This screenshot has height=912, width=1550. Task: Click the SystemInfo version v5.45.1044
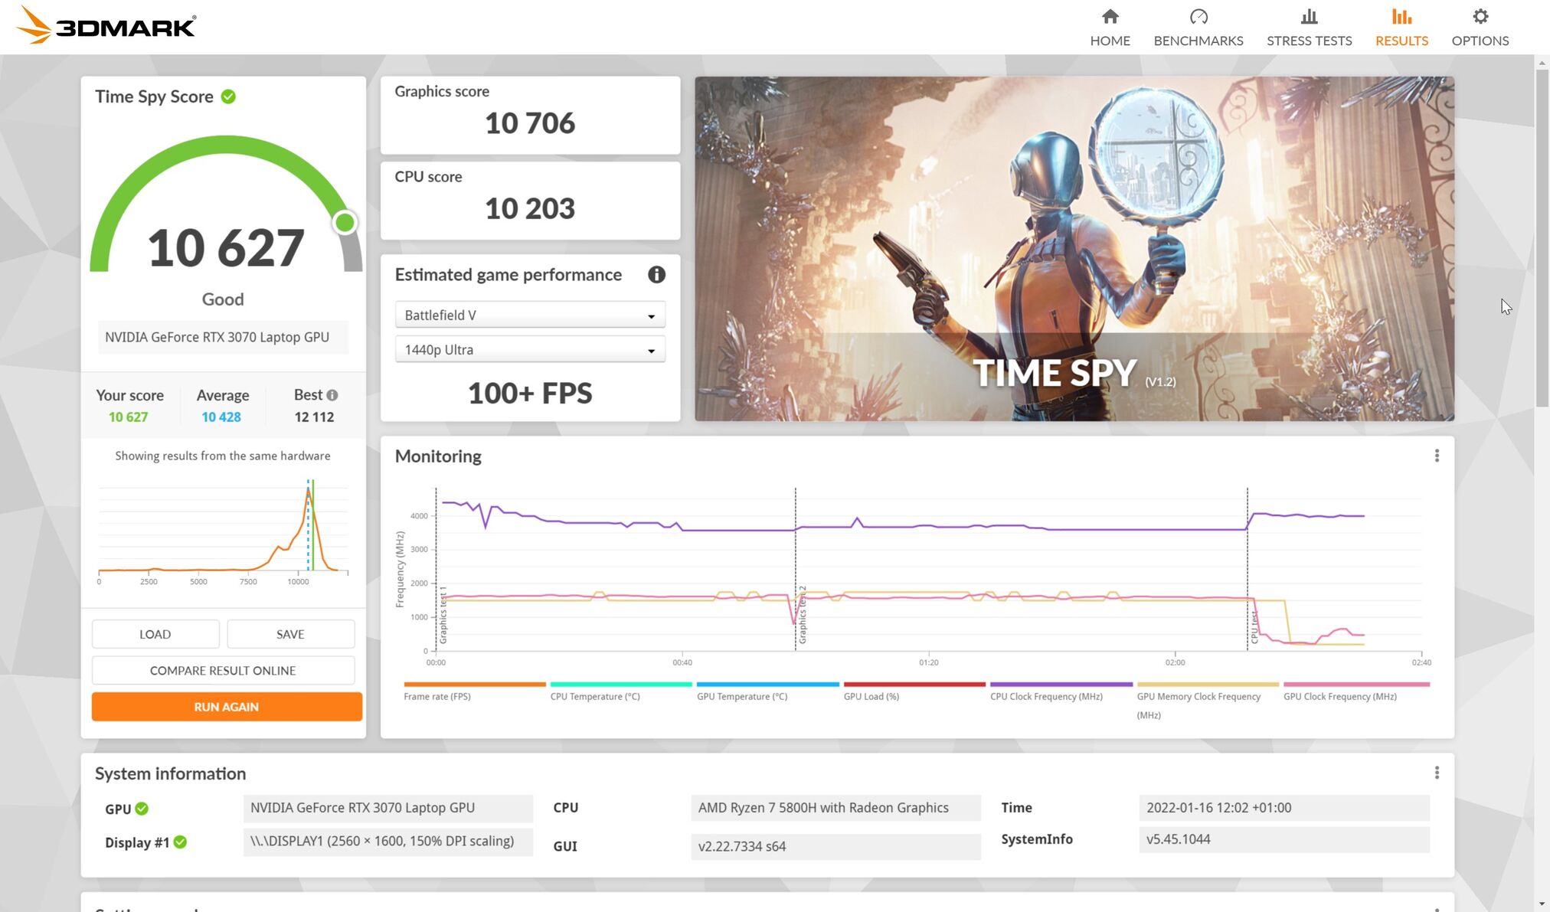pos(1283,839)
